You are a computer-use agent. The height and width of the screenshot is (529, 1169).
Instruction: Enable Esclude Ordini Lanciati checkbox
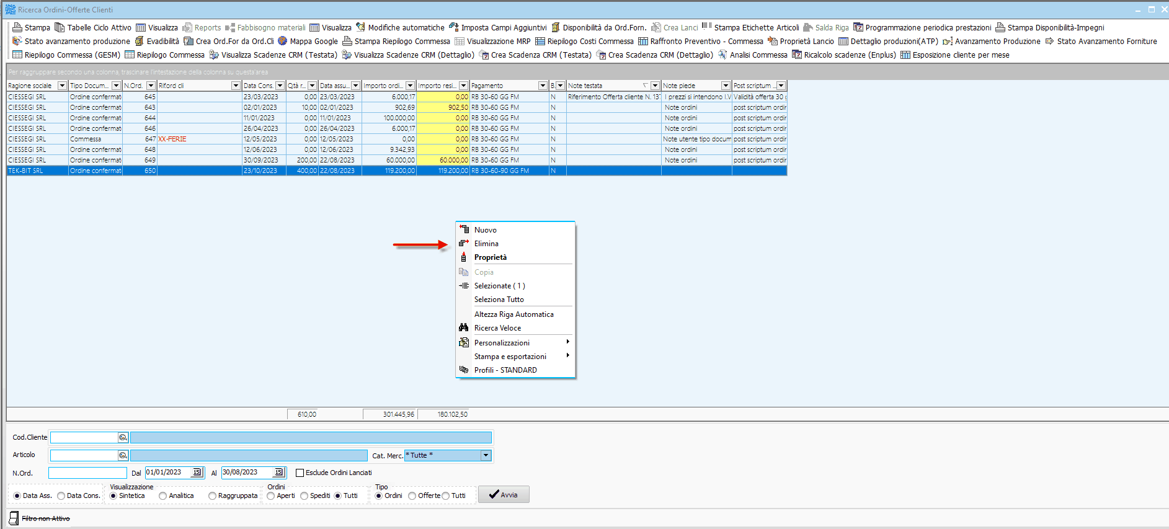(x=300, y=473)
